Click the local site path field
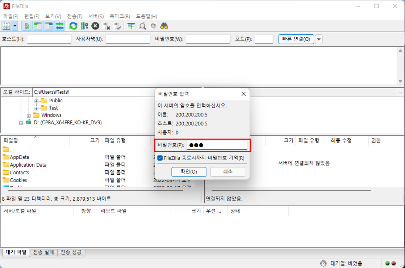This screenshot has width=405, height=268. pos(93,92)
